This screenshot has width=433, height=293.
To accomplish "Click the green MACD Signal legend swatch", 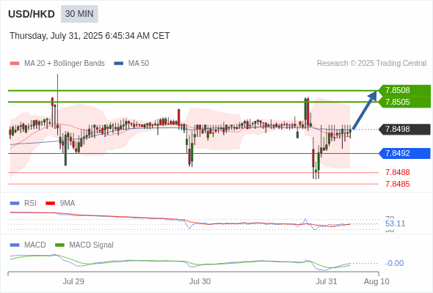I will (59, 245).
